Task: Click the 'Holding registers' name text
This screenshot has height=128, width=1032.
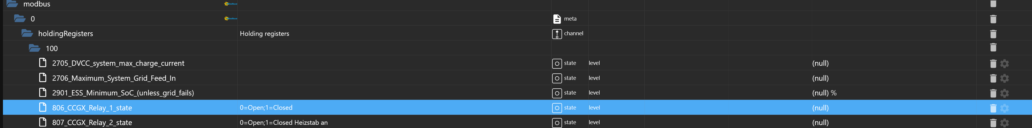Action: click(264, 33)
